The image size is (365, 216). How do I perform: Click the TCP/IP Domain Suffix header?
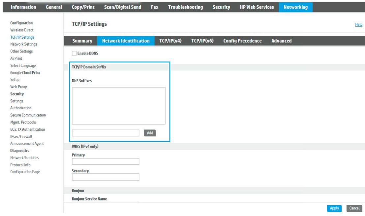(89, 67)
